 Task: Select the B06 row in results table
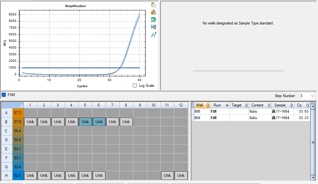(251, 118)
